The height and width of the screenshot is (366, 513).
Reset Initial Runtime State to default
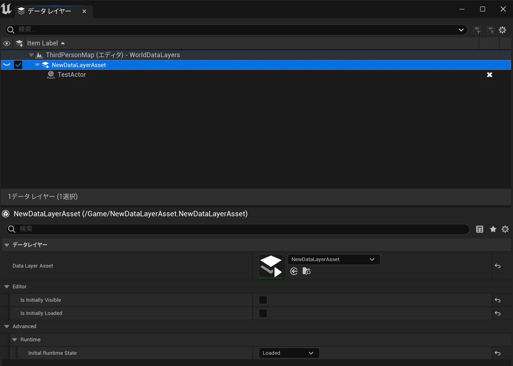(498, 353)
